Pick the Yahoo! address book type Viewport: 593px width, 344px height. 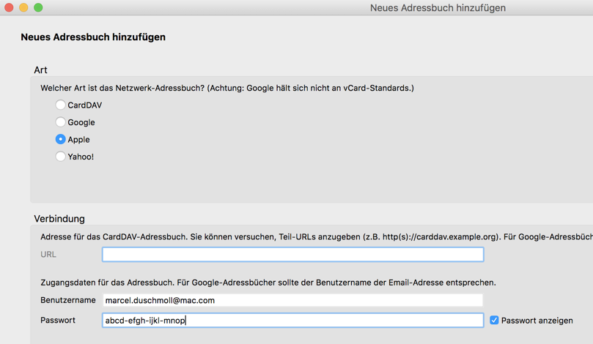(61, 157)
